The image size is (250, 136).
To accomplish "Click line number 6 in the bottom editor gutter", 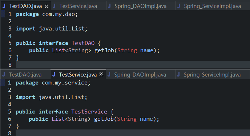I will coord(9,119).
